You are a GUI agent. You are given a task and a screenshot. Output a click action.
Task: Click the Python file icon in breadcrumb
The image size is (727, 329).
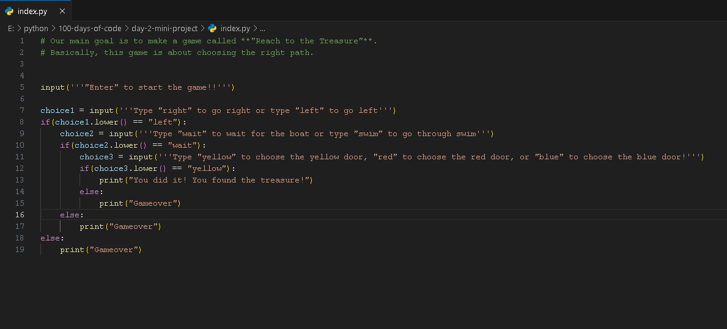tap(212, 28)
